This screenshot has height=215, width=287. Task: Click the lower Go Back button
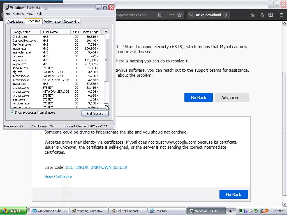[233, 194]
